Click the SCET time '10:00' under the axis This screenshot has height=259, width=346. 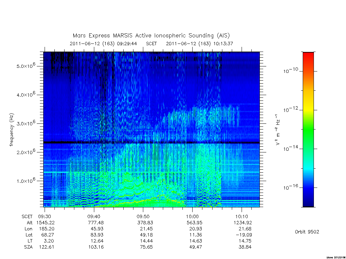coord(192,217)
